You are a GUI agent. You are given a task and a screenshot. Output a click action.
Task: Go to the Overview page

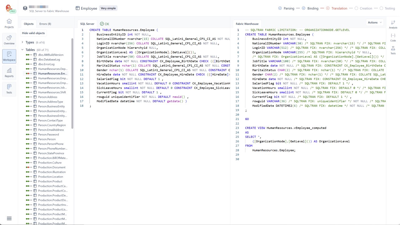click(x=9, y=40)
